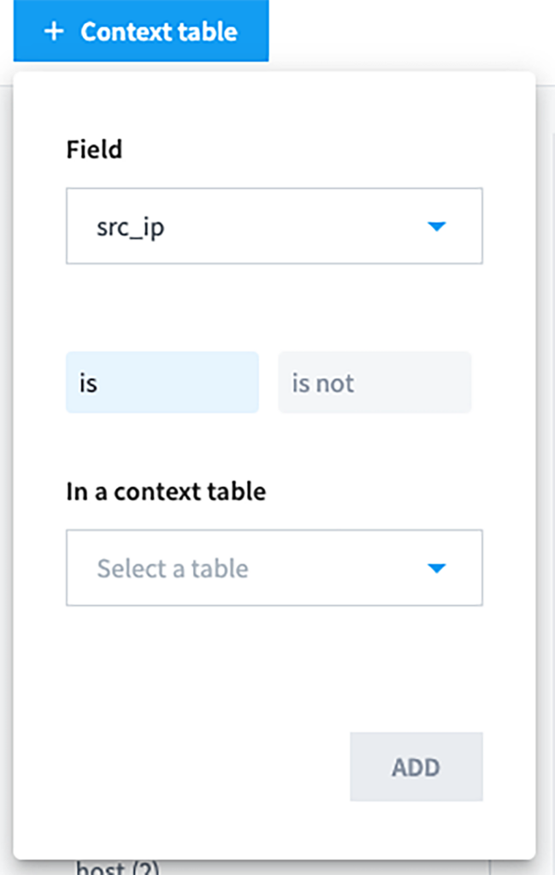Click the ADD text in the gray button
Viewport: 555px width, 875px height.
[x=416, y=767]
